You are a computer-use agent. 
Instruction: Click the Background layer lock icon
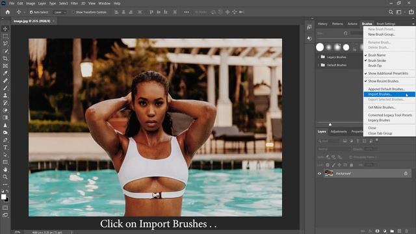pos(406,174)
